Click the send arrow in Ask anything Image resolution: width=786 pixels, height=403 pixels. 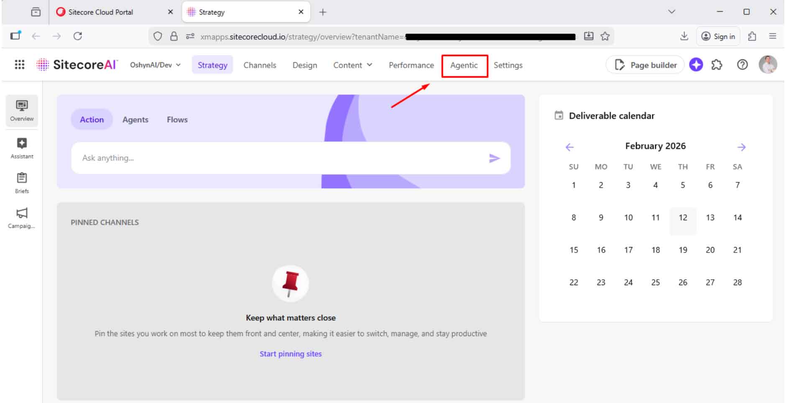(495, 158)
